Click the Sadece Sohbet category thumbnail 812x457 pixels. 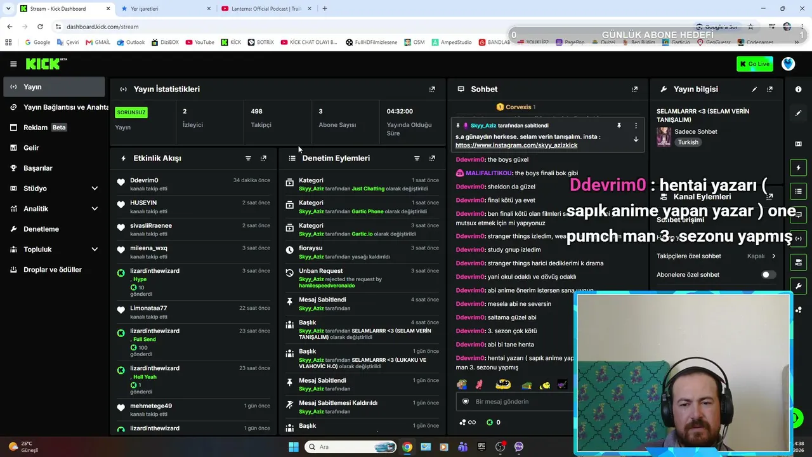pos(664,136)
